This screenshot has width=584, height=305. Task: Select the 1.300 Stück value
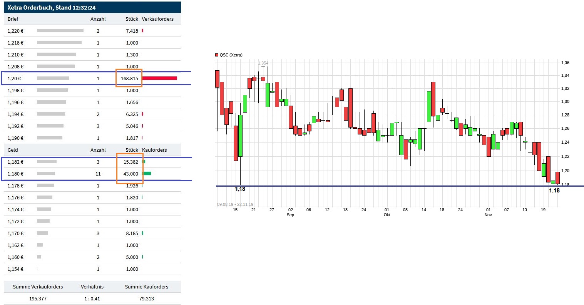coord(132,55)
